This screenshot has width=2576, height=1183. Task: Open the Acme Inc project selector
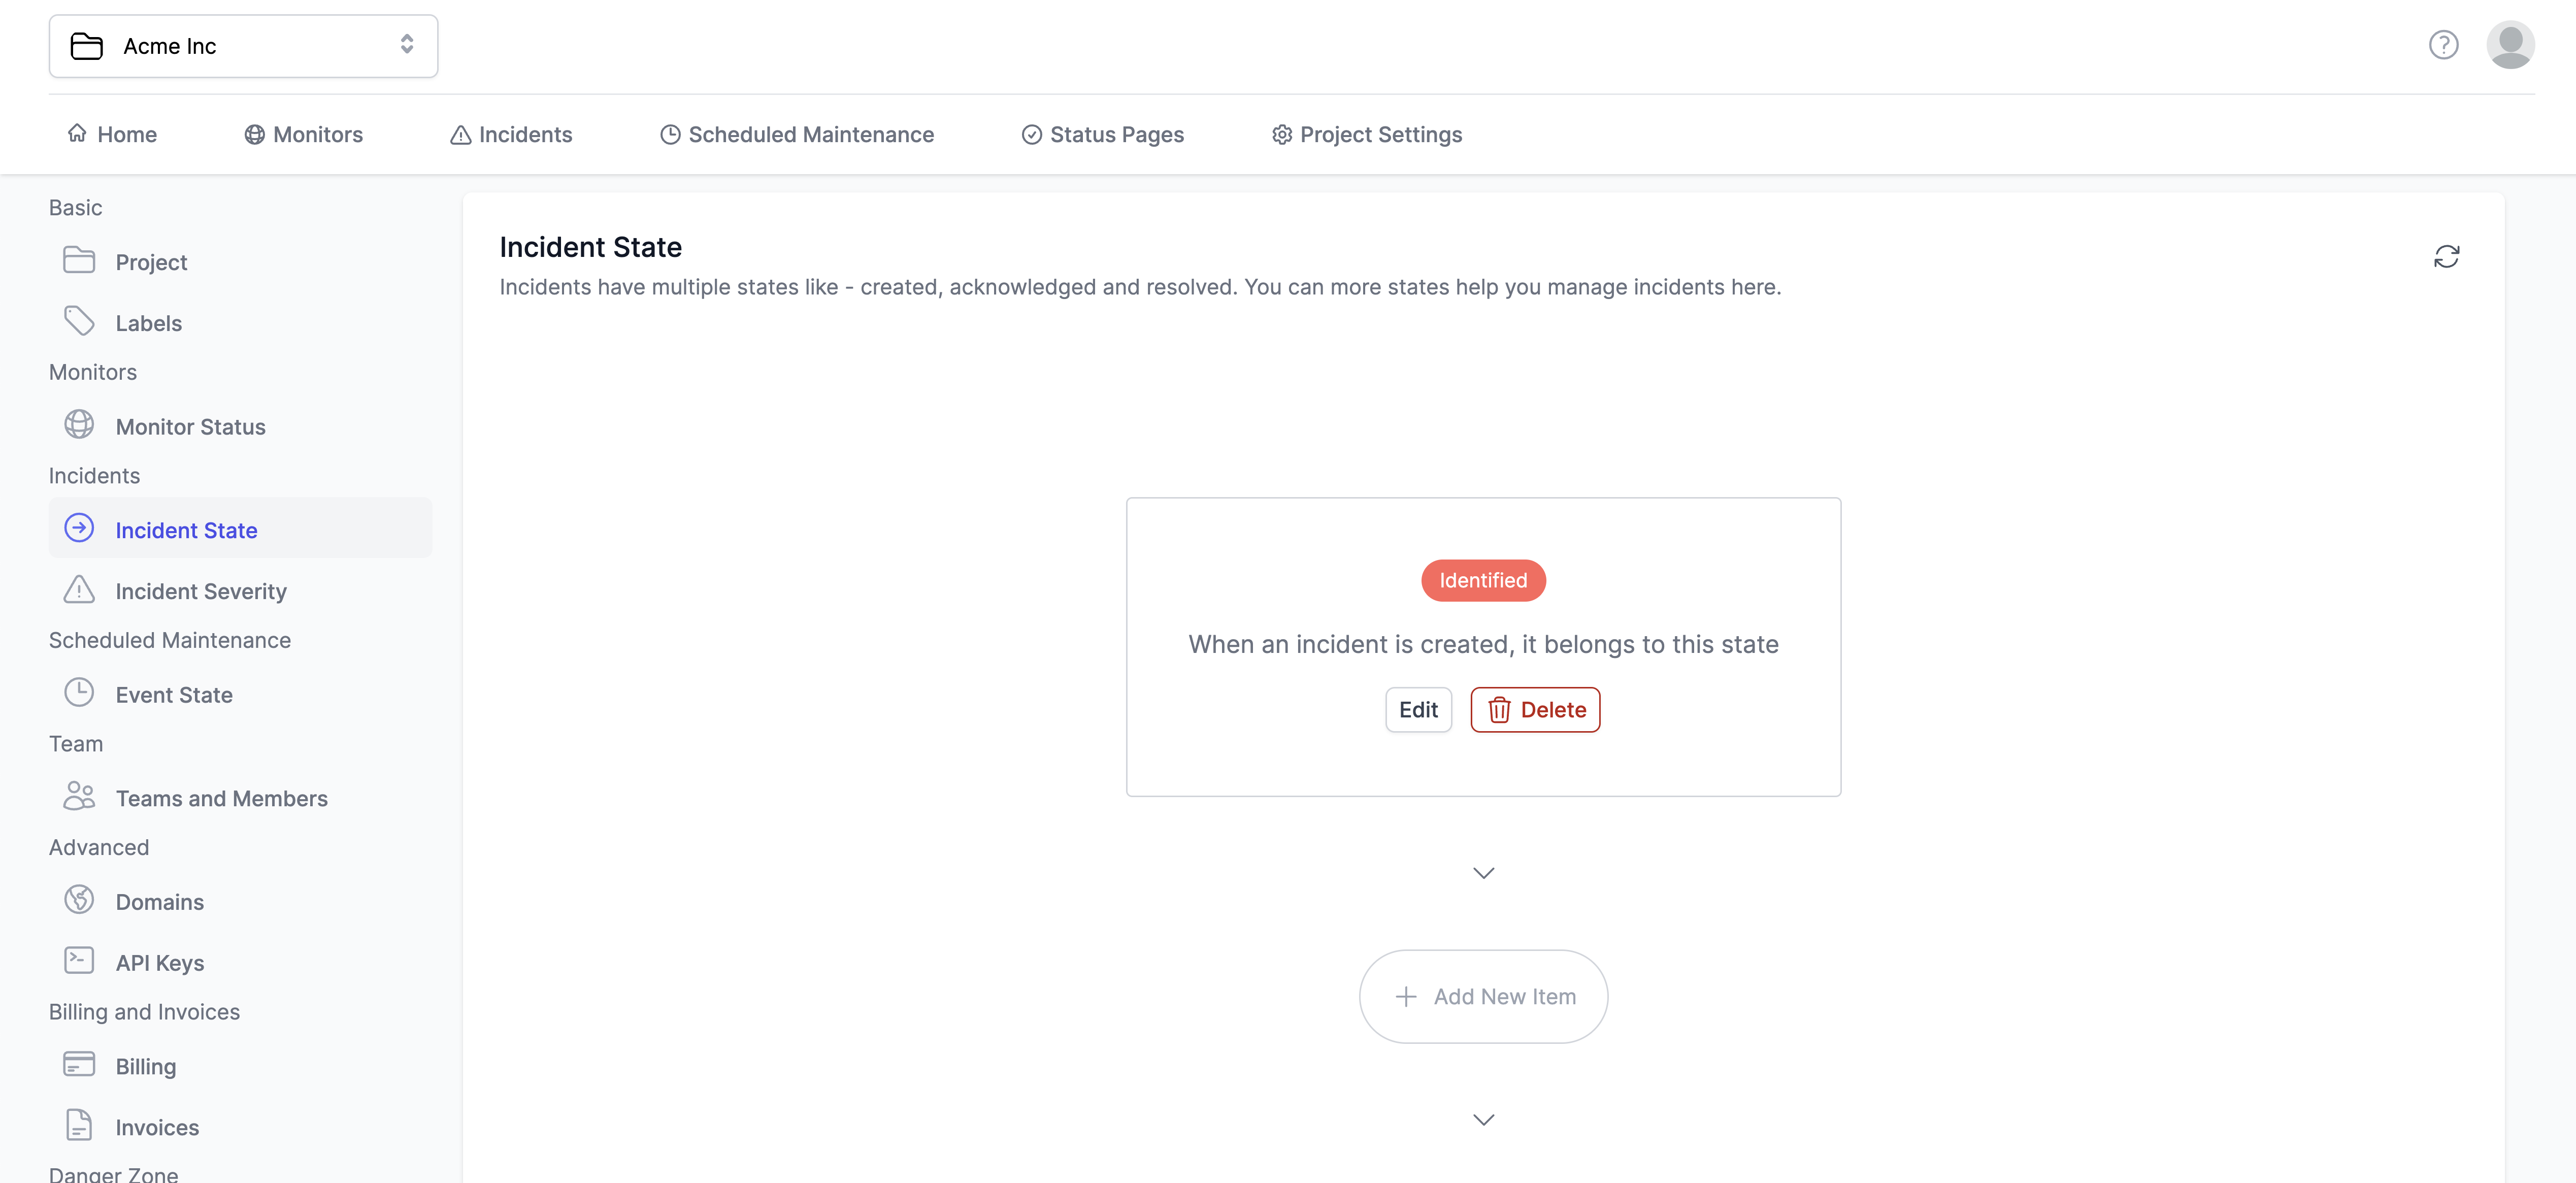243,46
